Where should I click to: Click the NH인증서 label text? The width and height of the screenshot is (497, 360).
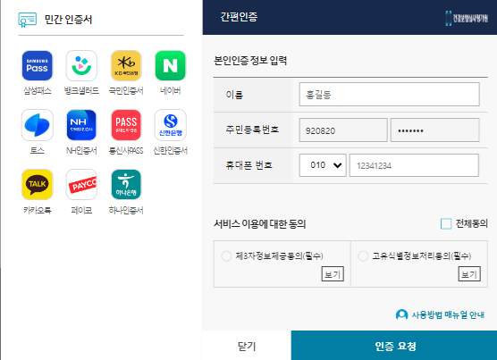tap(81, 150)
